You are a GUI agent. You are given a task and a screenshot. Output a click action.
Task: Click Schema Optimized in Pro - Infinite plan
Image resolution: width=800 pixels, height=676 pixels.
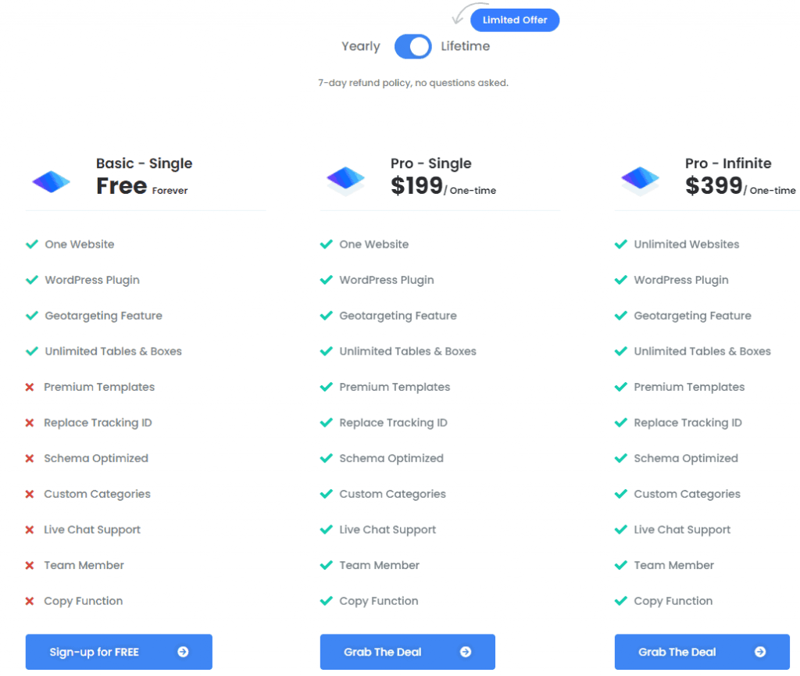click(686, 459)
